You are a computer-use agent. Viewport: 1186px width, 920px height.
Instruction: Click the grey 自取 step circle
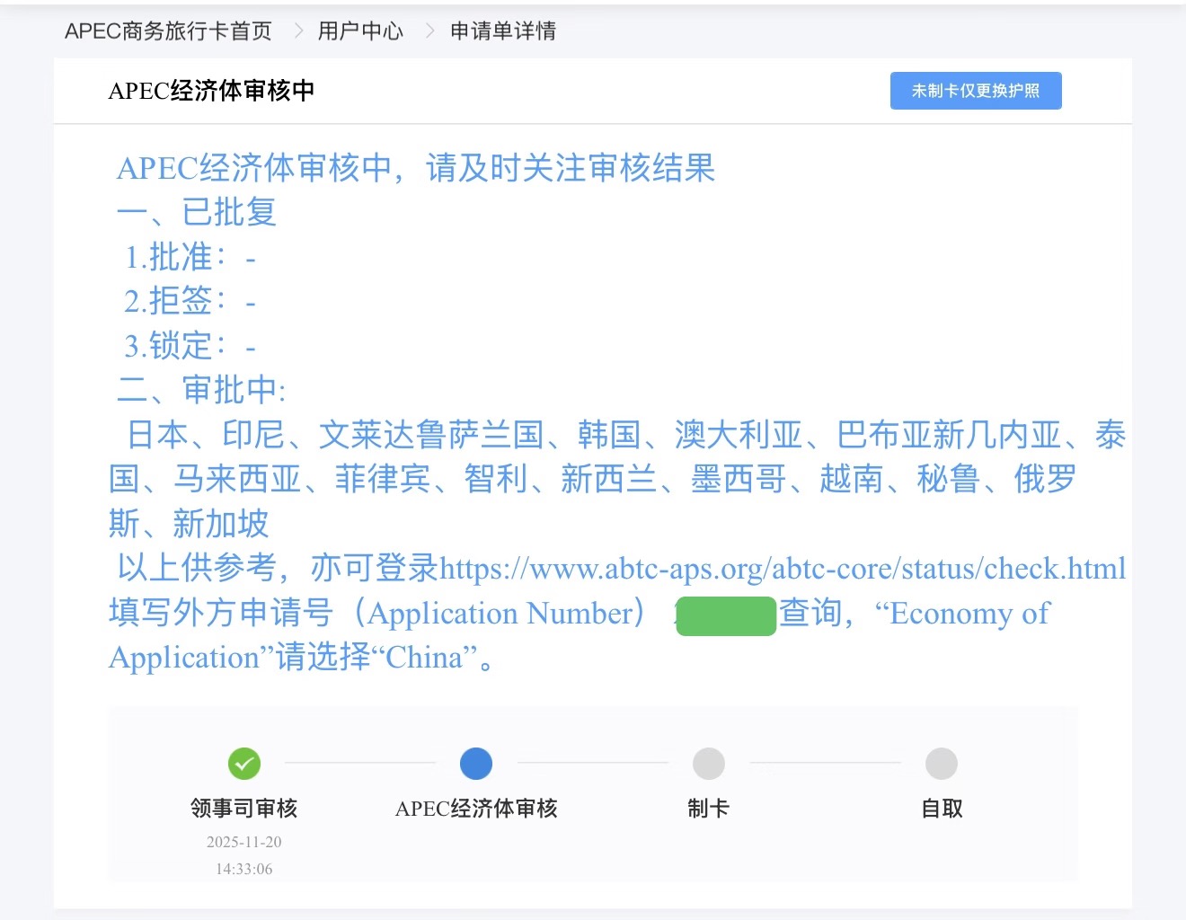(941, 764)
